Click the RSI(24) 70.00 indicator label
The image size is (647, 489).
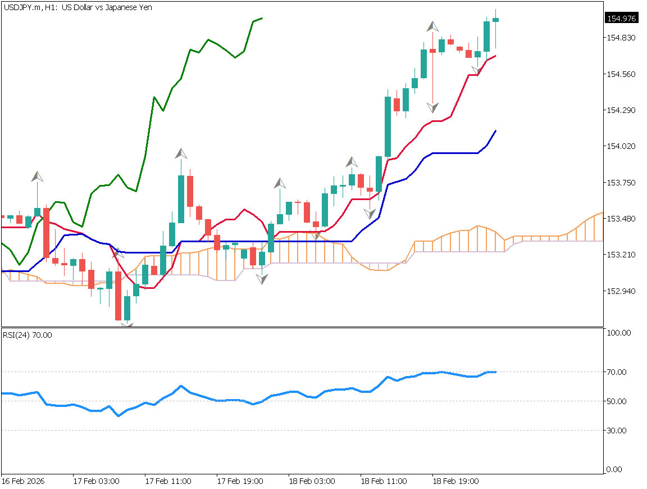click(x=28, y=335)
